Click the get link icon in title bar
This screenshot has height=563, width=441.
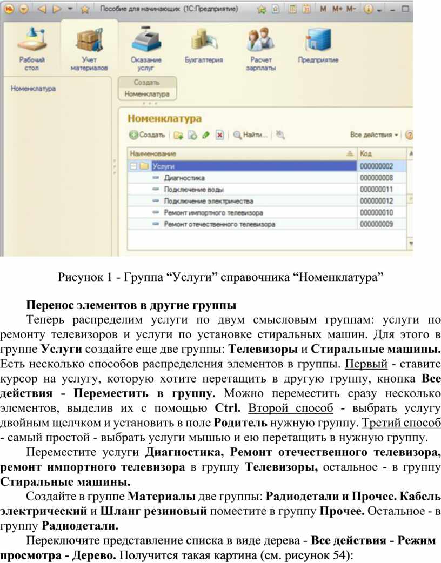tap(276, 9)
